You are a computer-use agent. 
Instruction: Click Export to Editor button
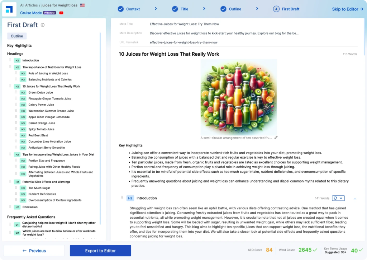click(x=100, y=251)
